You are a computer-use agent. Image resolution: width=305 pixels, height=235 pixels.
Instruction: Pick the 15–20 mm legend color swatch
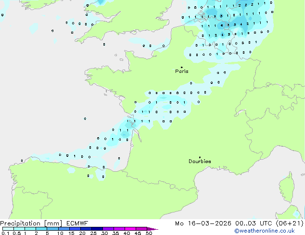75,229
